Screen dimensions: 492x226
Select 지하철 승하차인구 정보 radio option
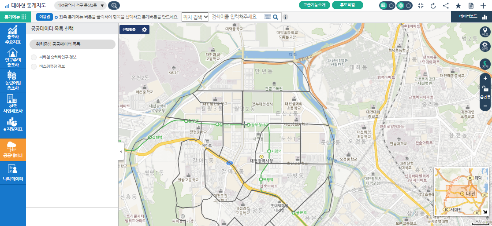click(x=34, y=57)
